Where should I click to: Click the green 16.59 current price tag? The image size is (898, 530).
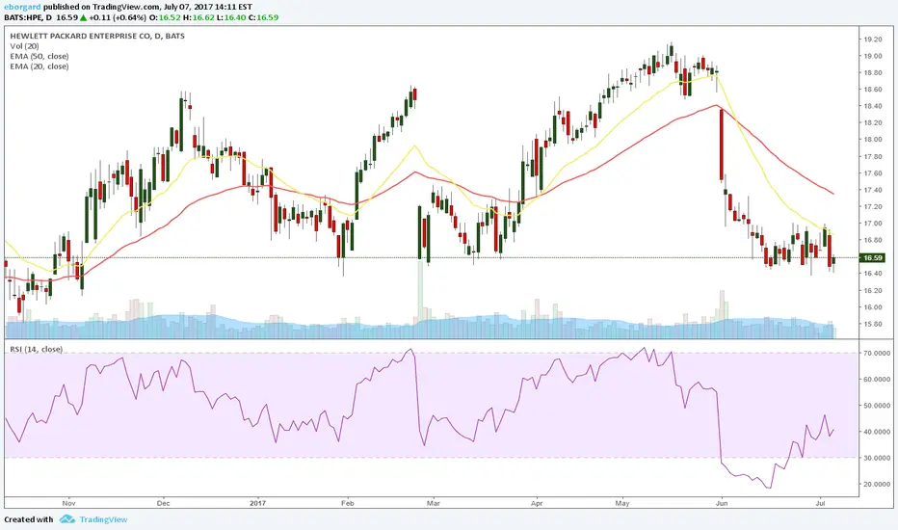click(873, 258)
